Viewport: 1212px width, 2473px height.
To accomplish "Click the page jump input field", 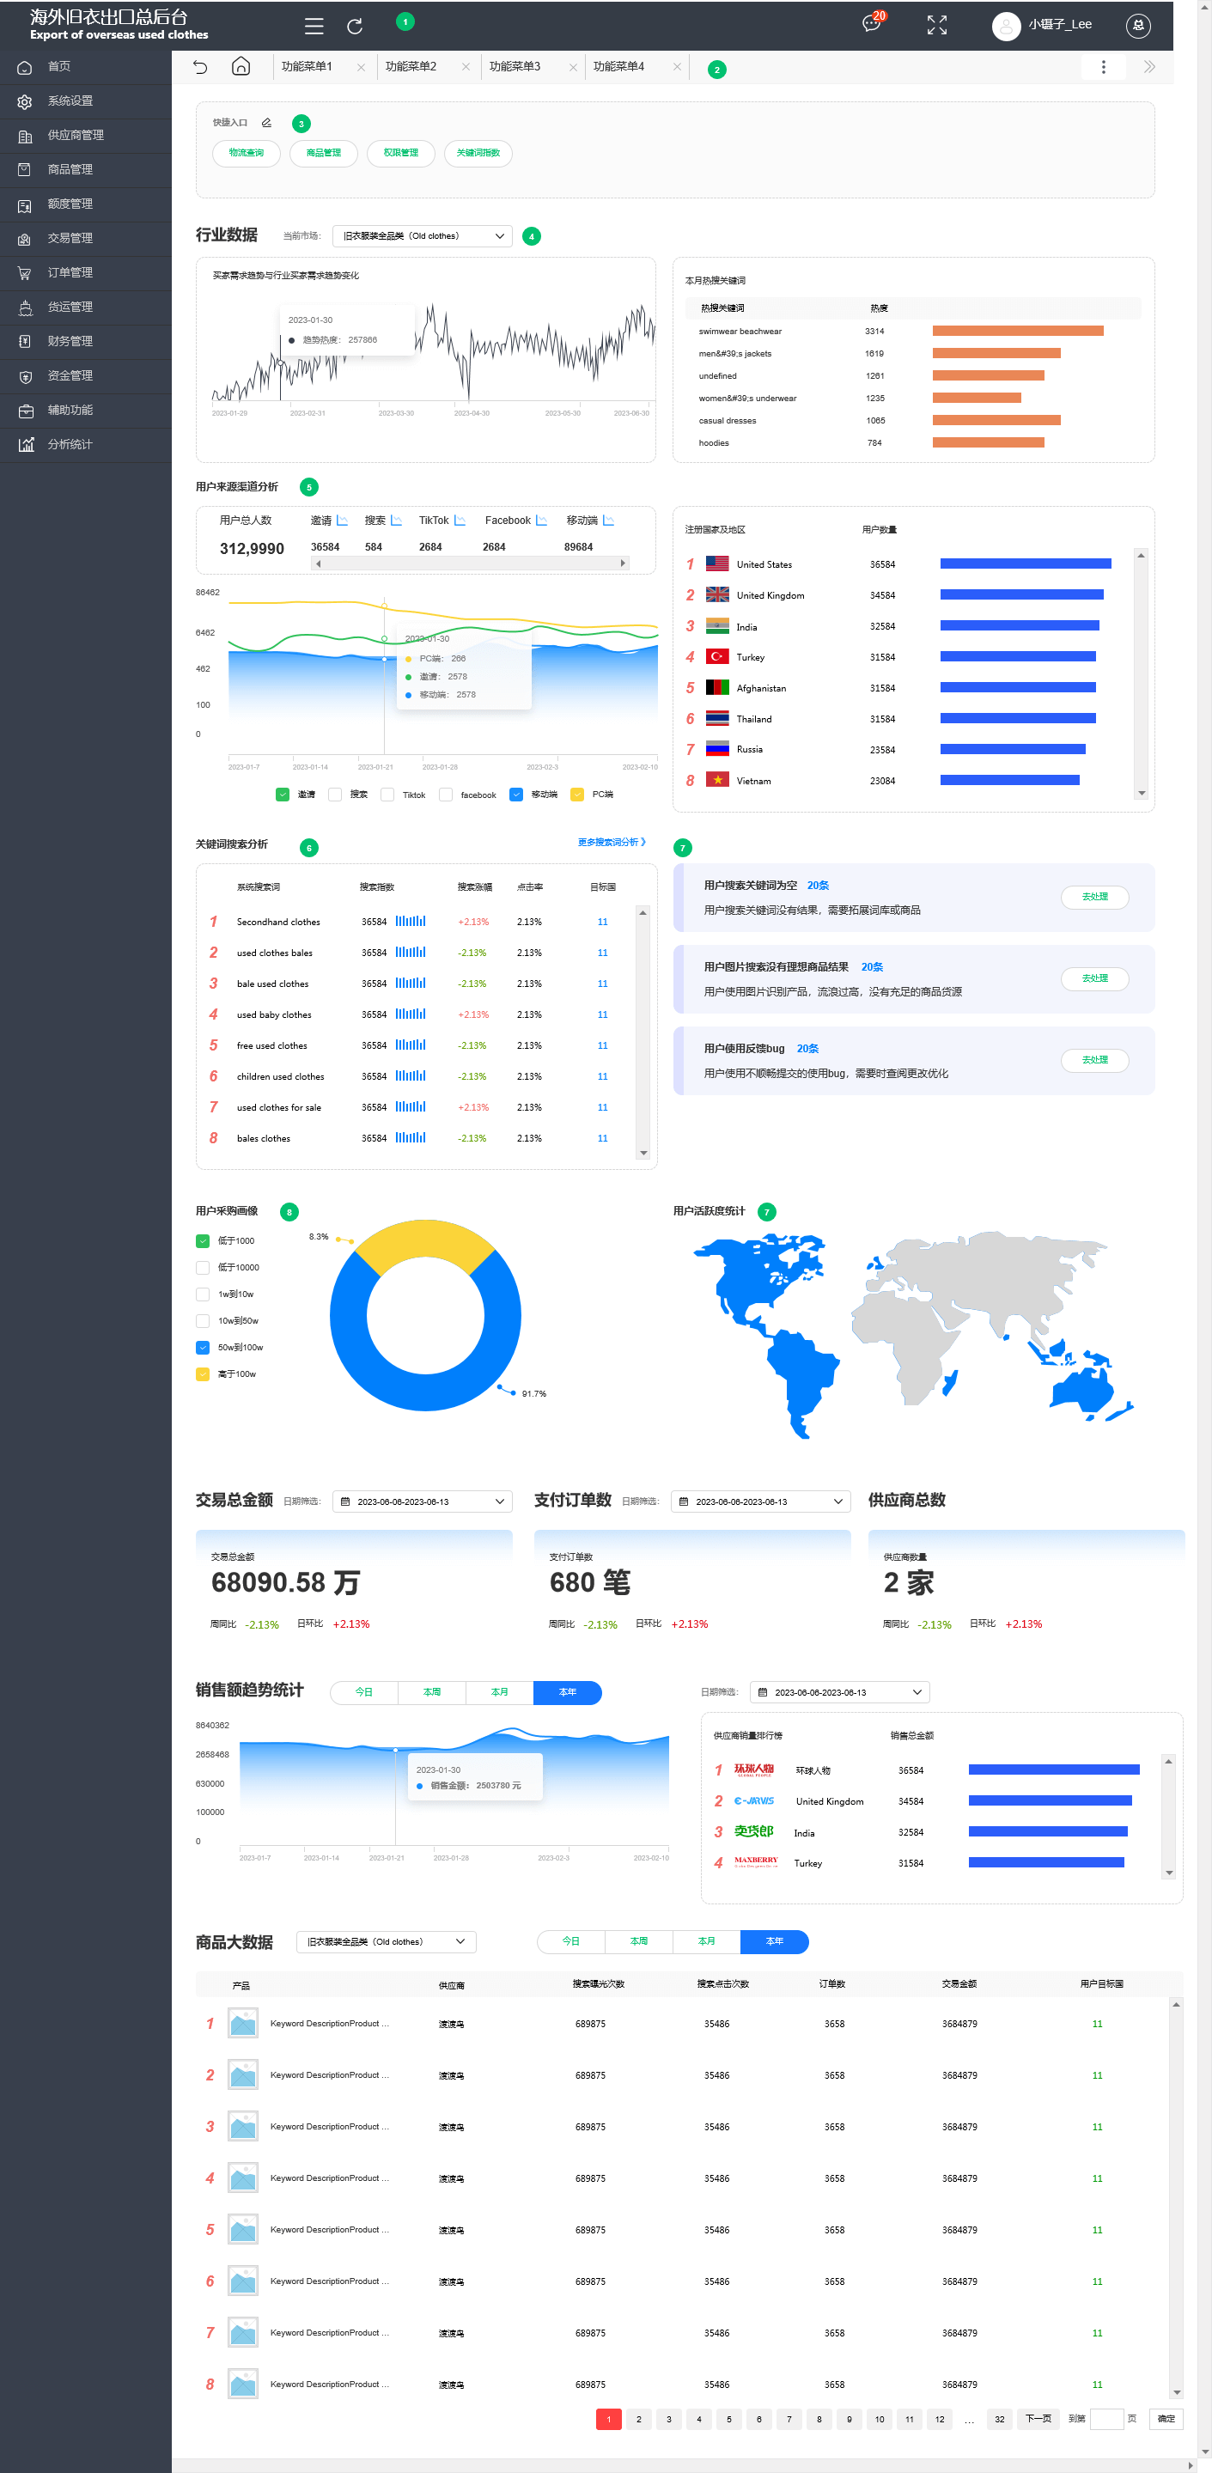I will click(1106, 2419).
